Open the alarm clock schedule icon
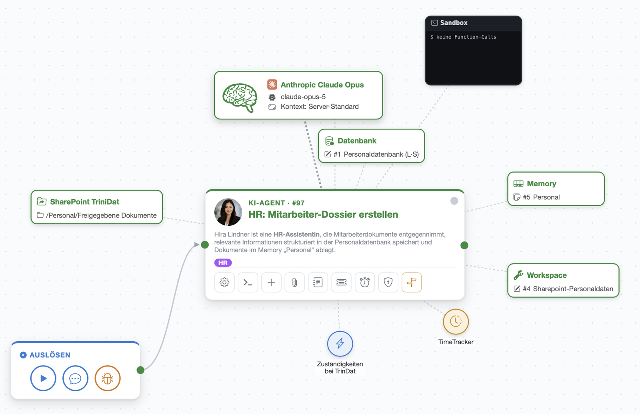The height and width of the screenshot is (414, 640). [365, 283]
